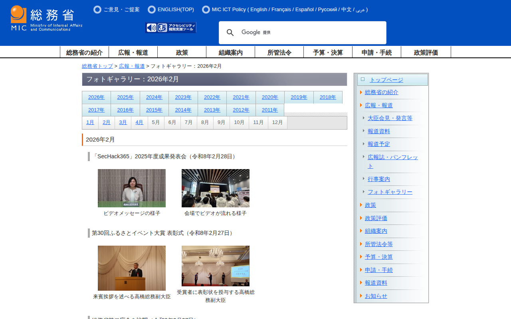Select the 2021年 year tab
511x319 pixels.
coord(241,97)
